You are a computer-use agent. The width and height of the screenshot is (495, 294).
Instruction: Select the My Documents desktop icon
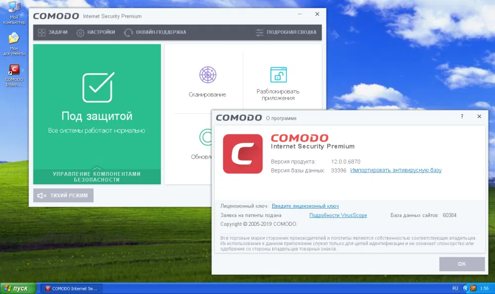pyautogui.click(x=14, y=44)
